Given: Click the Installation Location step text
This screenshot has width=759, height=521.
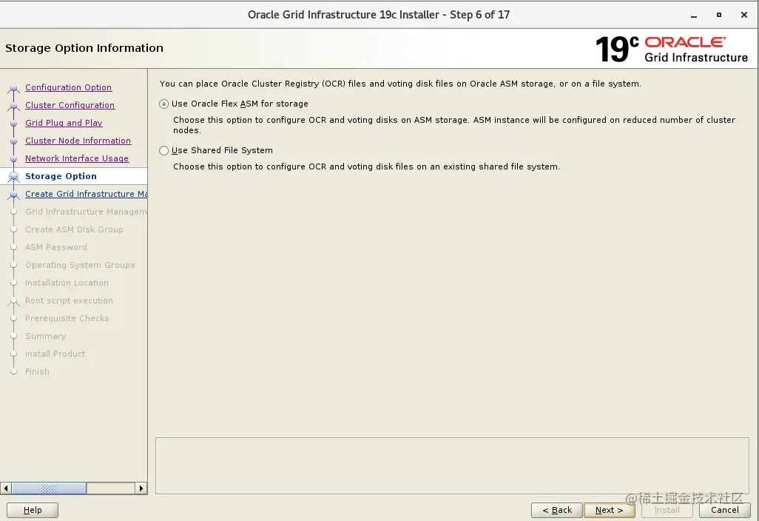Looking at the screenshot, I should pos(67,283).
